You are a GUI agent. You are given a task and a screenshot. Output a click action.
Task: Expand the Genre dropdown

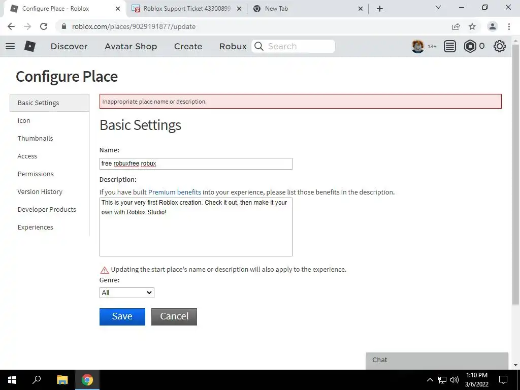point(126,292)
